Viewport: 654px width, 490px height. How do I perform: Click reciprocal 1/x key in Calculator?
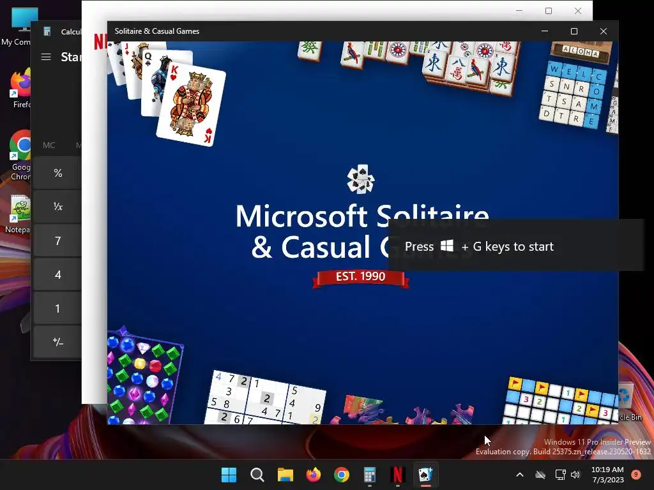coord(57,207)
